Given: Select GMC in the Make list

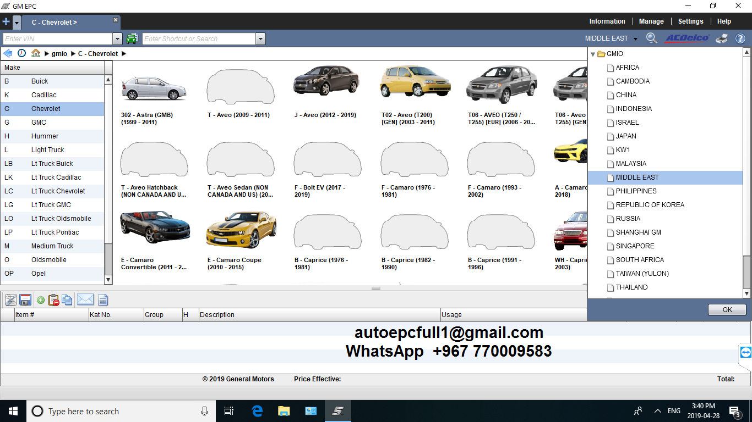Looking at the screenshot, I should [x=52, y=123].
